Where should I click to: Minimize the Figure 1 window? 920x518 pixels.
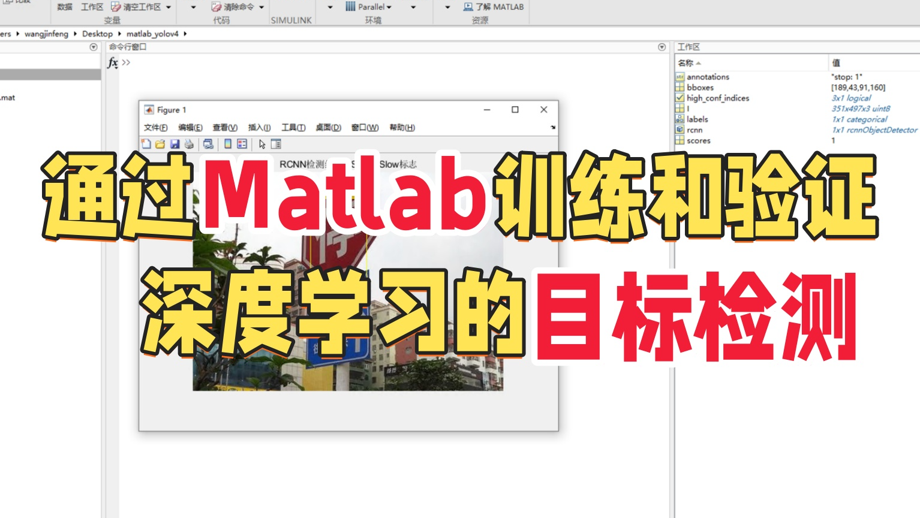(487, 110)
